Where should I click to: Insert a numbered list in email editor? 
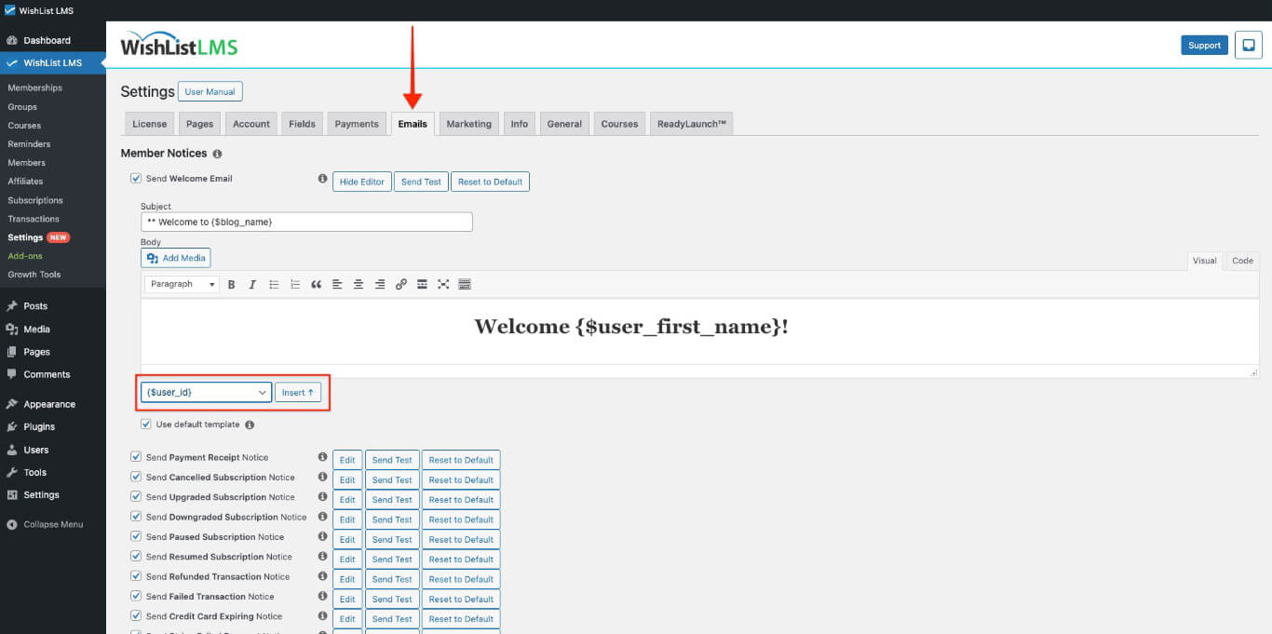295,284
